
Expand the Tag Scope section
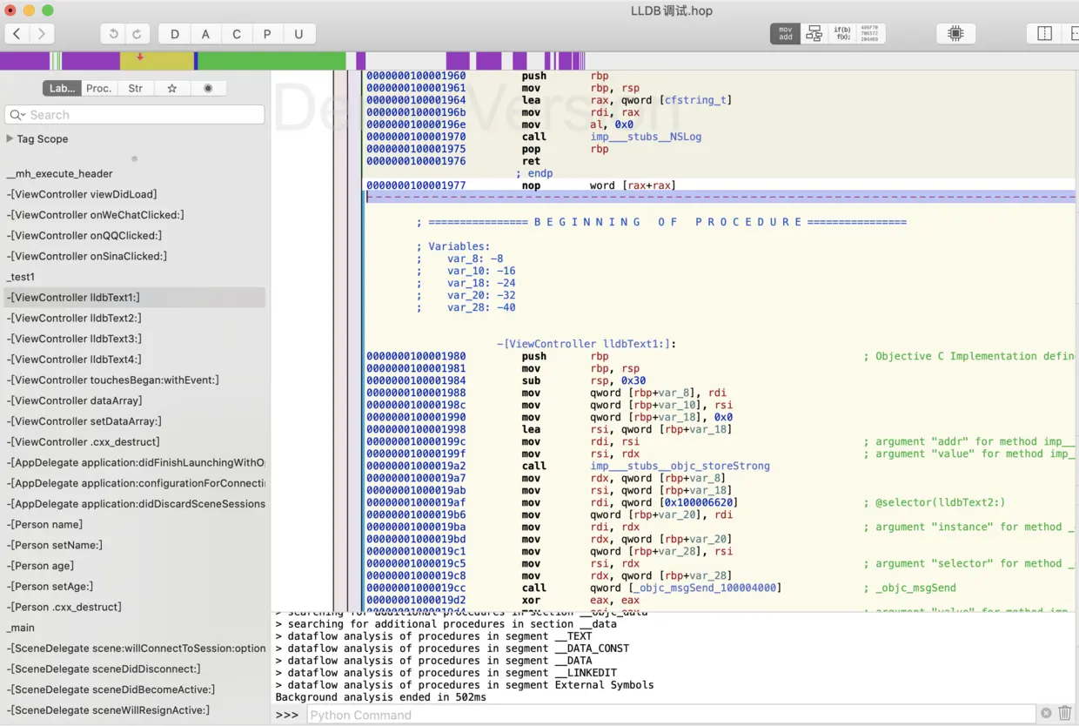(x=10, y=138)
